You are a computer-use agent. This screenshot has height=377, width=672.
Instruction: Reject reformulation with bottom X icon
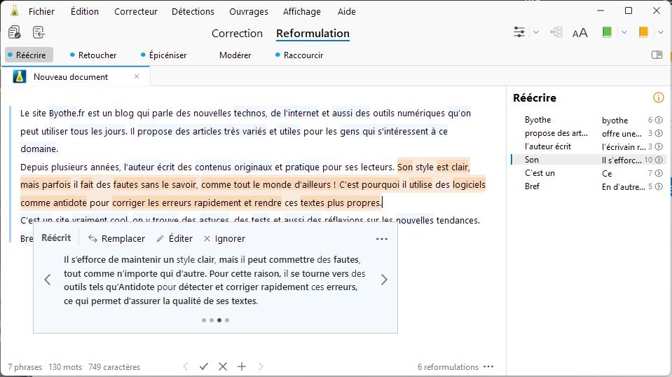coord(223,366)
